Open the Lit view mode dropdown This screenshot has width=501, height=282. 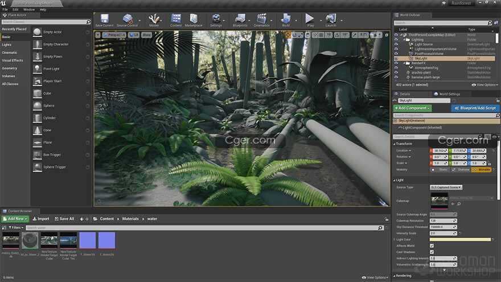click(x=134, y=35)
